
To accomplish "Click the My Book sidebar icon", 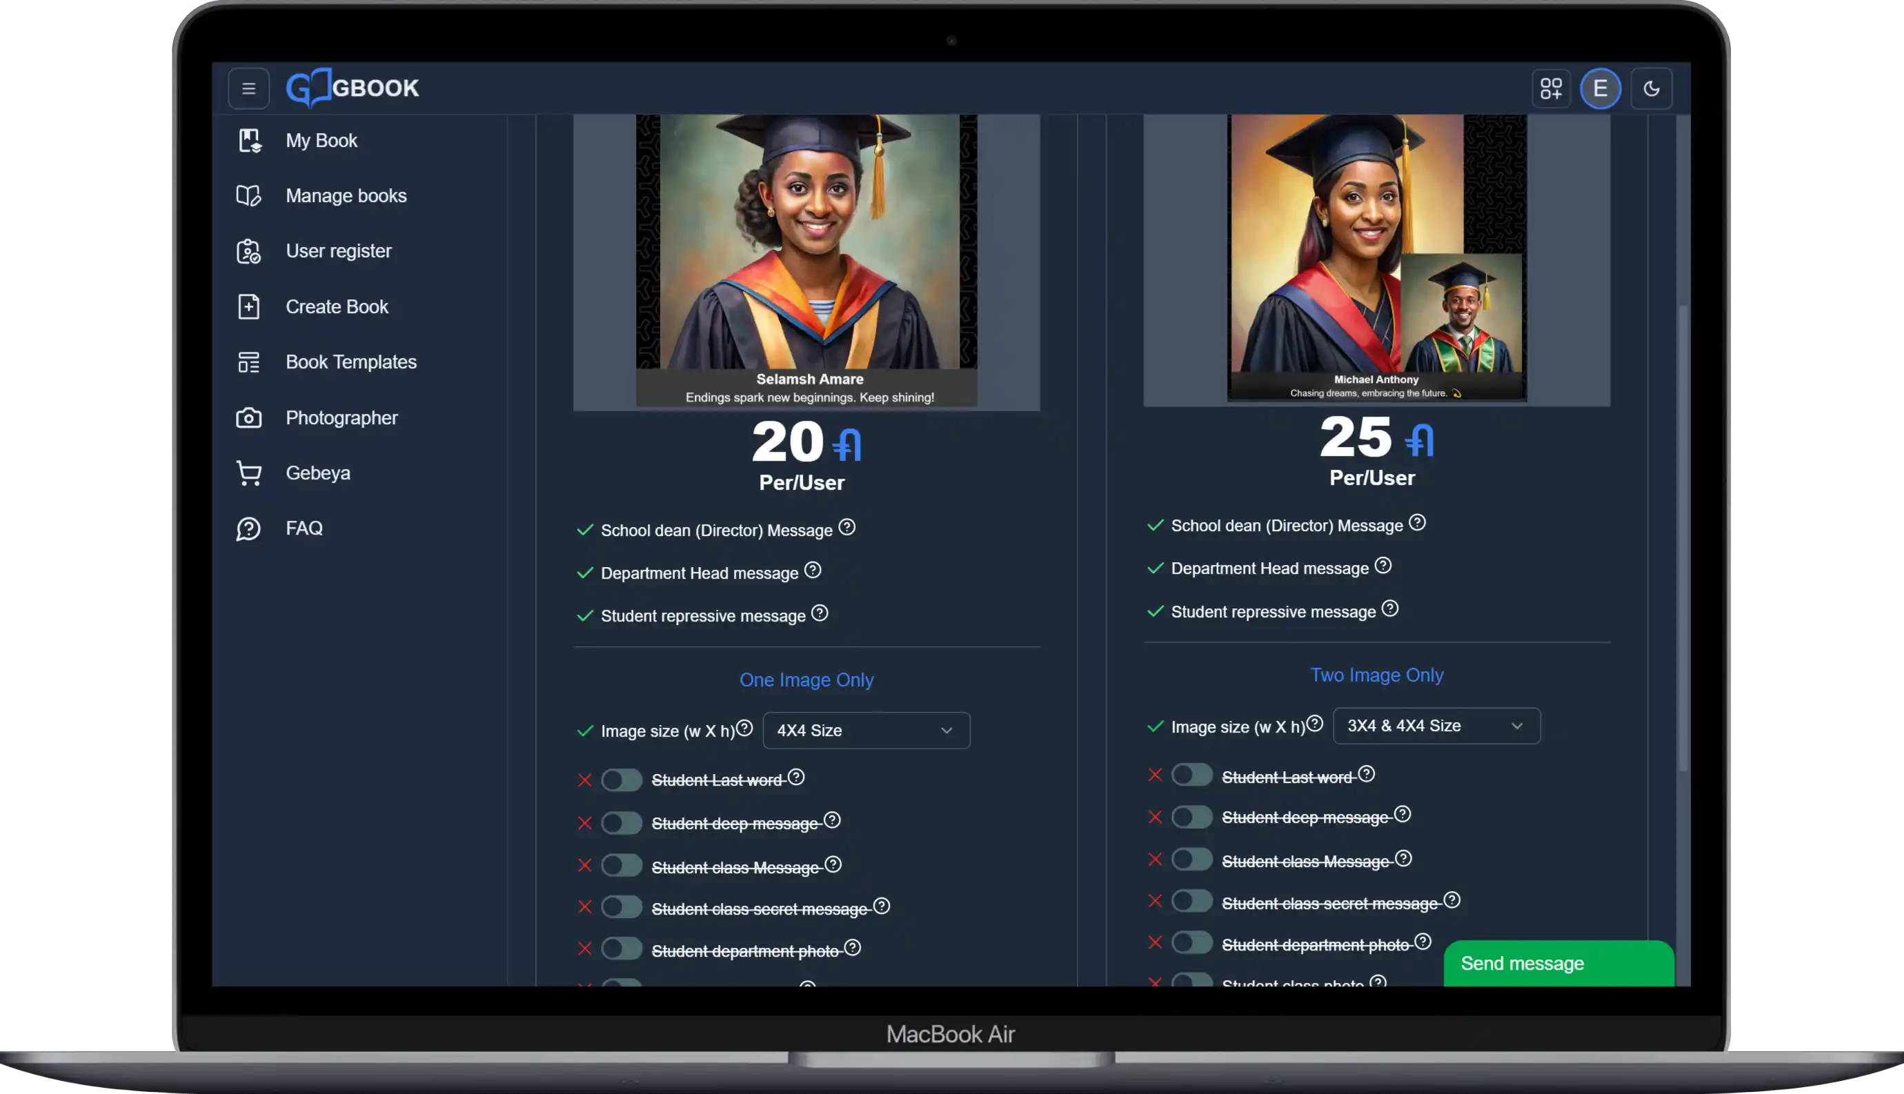I will click(249, 141).
